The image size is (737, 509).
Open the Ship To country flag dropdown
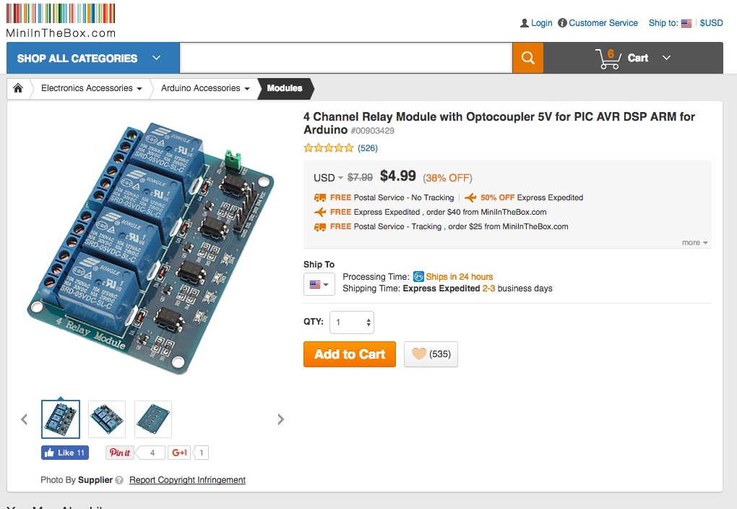point(319,284)
